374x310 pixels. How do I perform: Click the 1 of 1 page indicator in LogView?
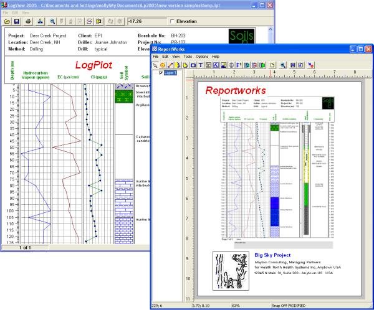click(25, 248)
